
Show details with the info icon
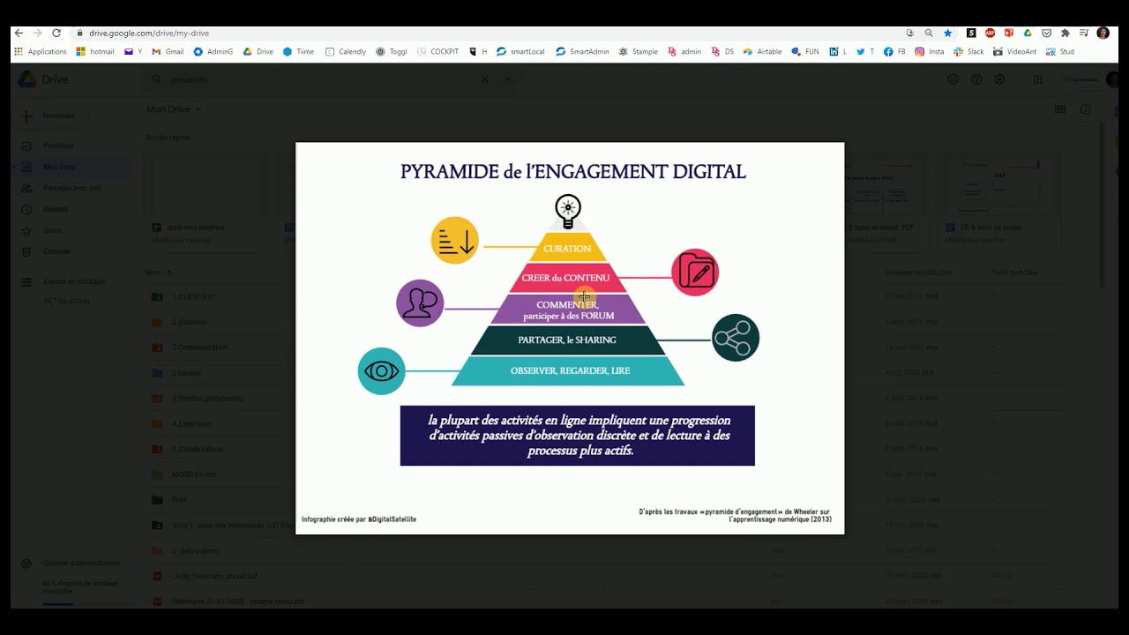[x=1086, y=109]
